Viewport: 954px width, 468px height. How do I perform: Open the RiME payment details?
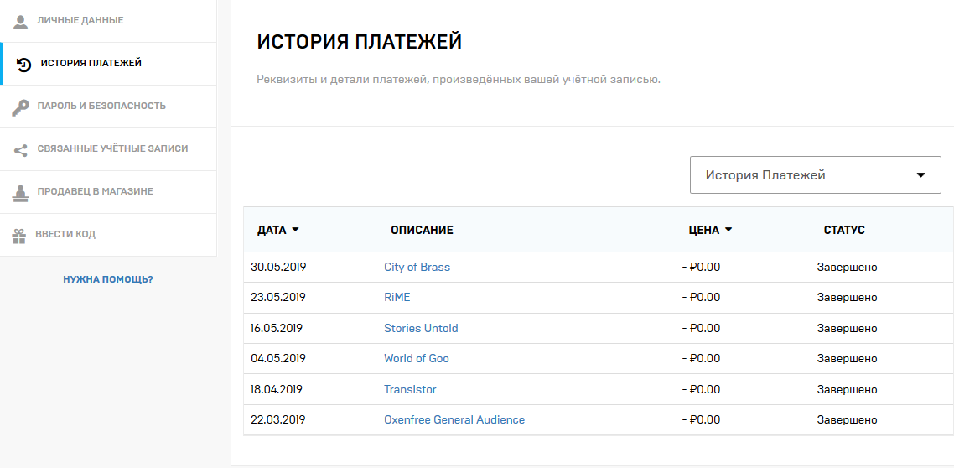click(397, 298)
